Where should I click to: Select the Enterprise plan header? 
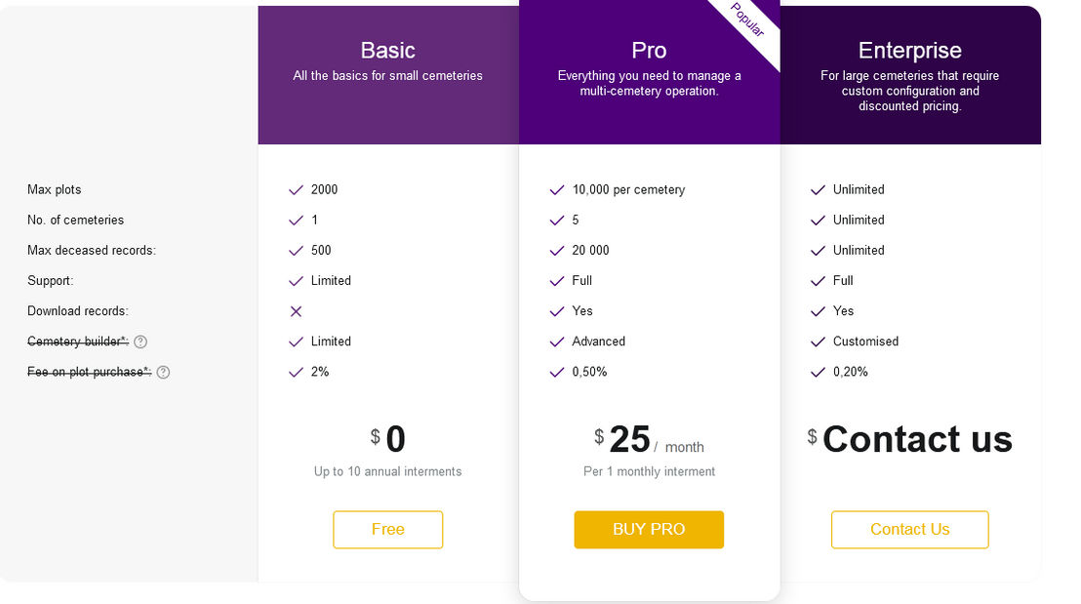(910, 75)
